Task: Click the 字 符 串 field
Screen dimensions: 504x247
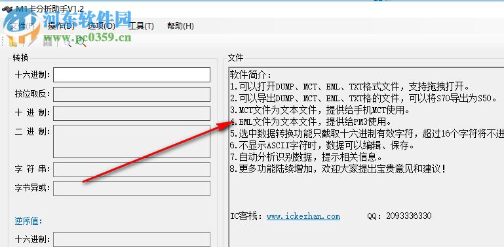Action: [x=132, y=169]
